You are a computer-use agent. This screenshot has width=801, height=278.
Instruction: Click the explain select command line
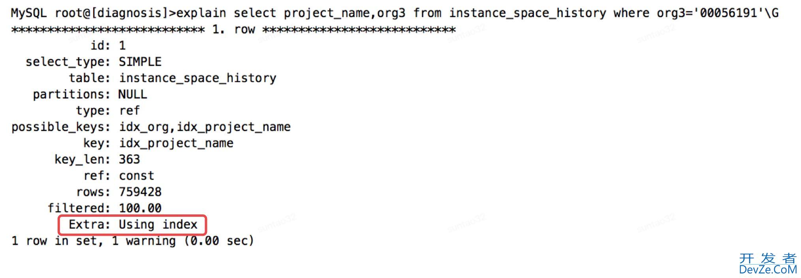pyautogui.click(x=478, y=13)
